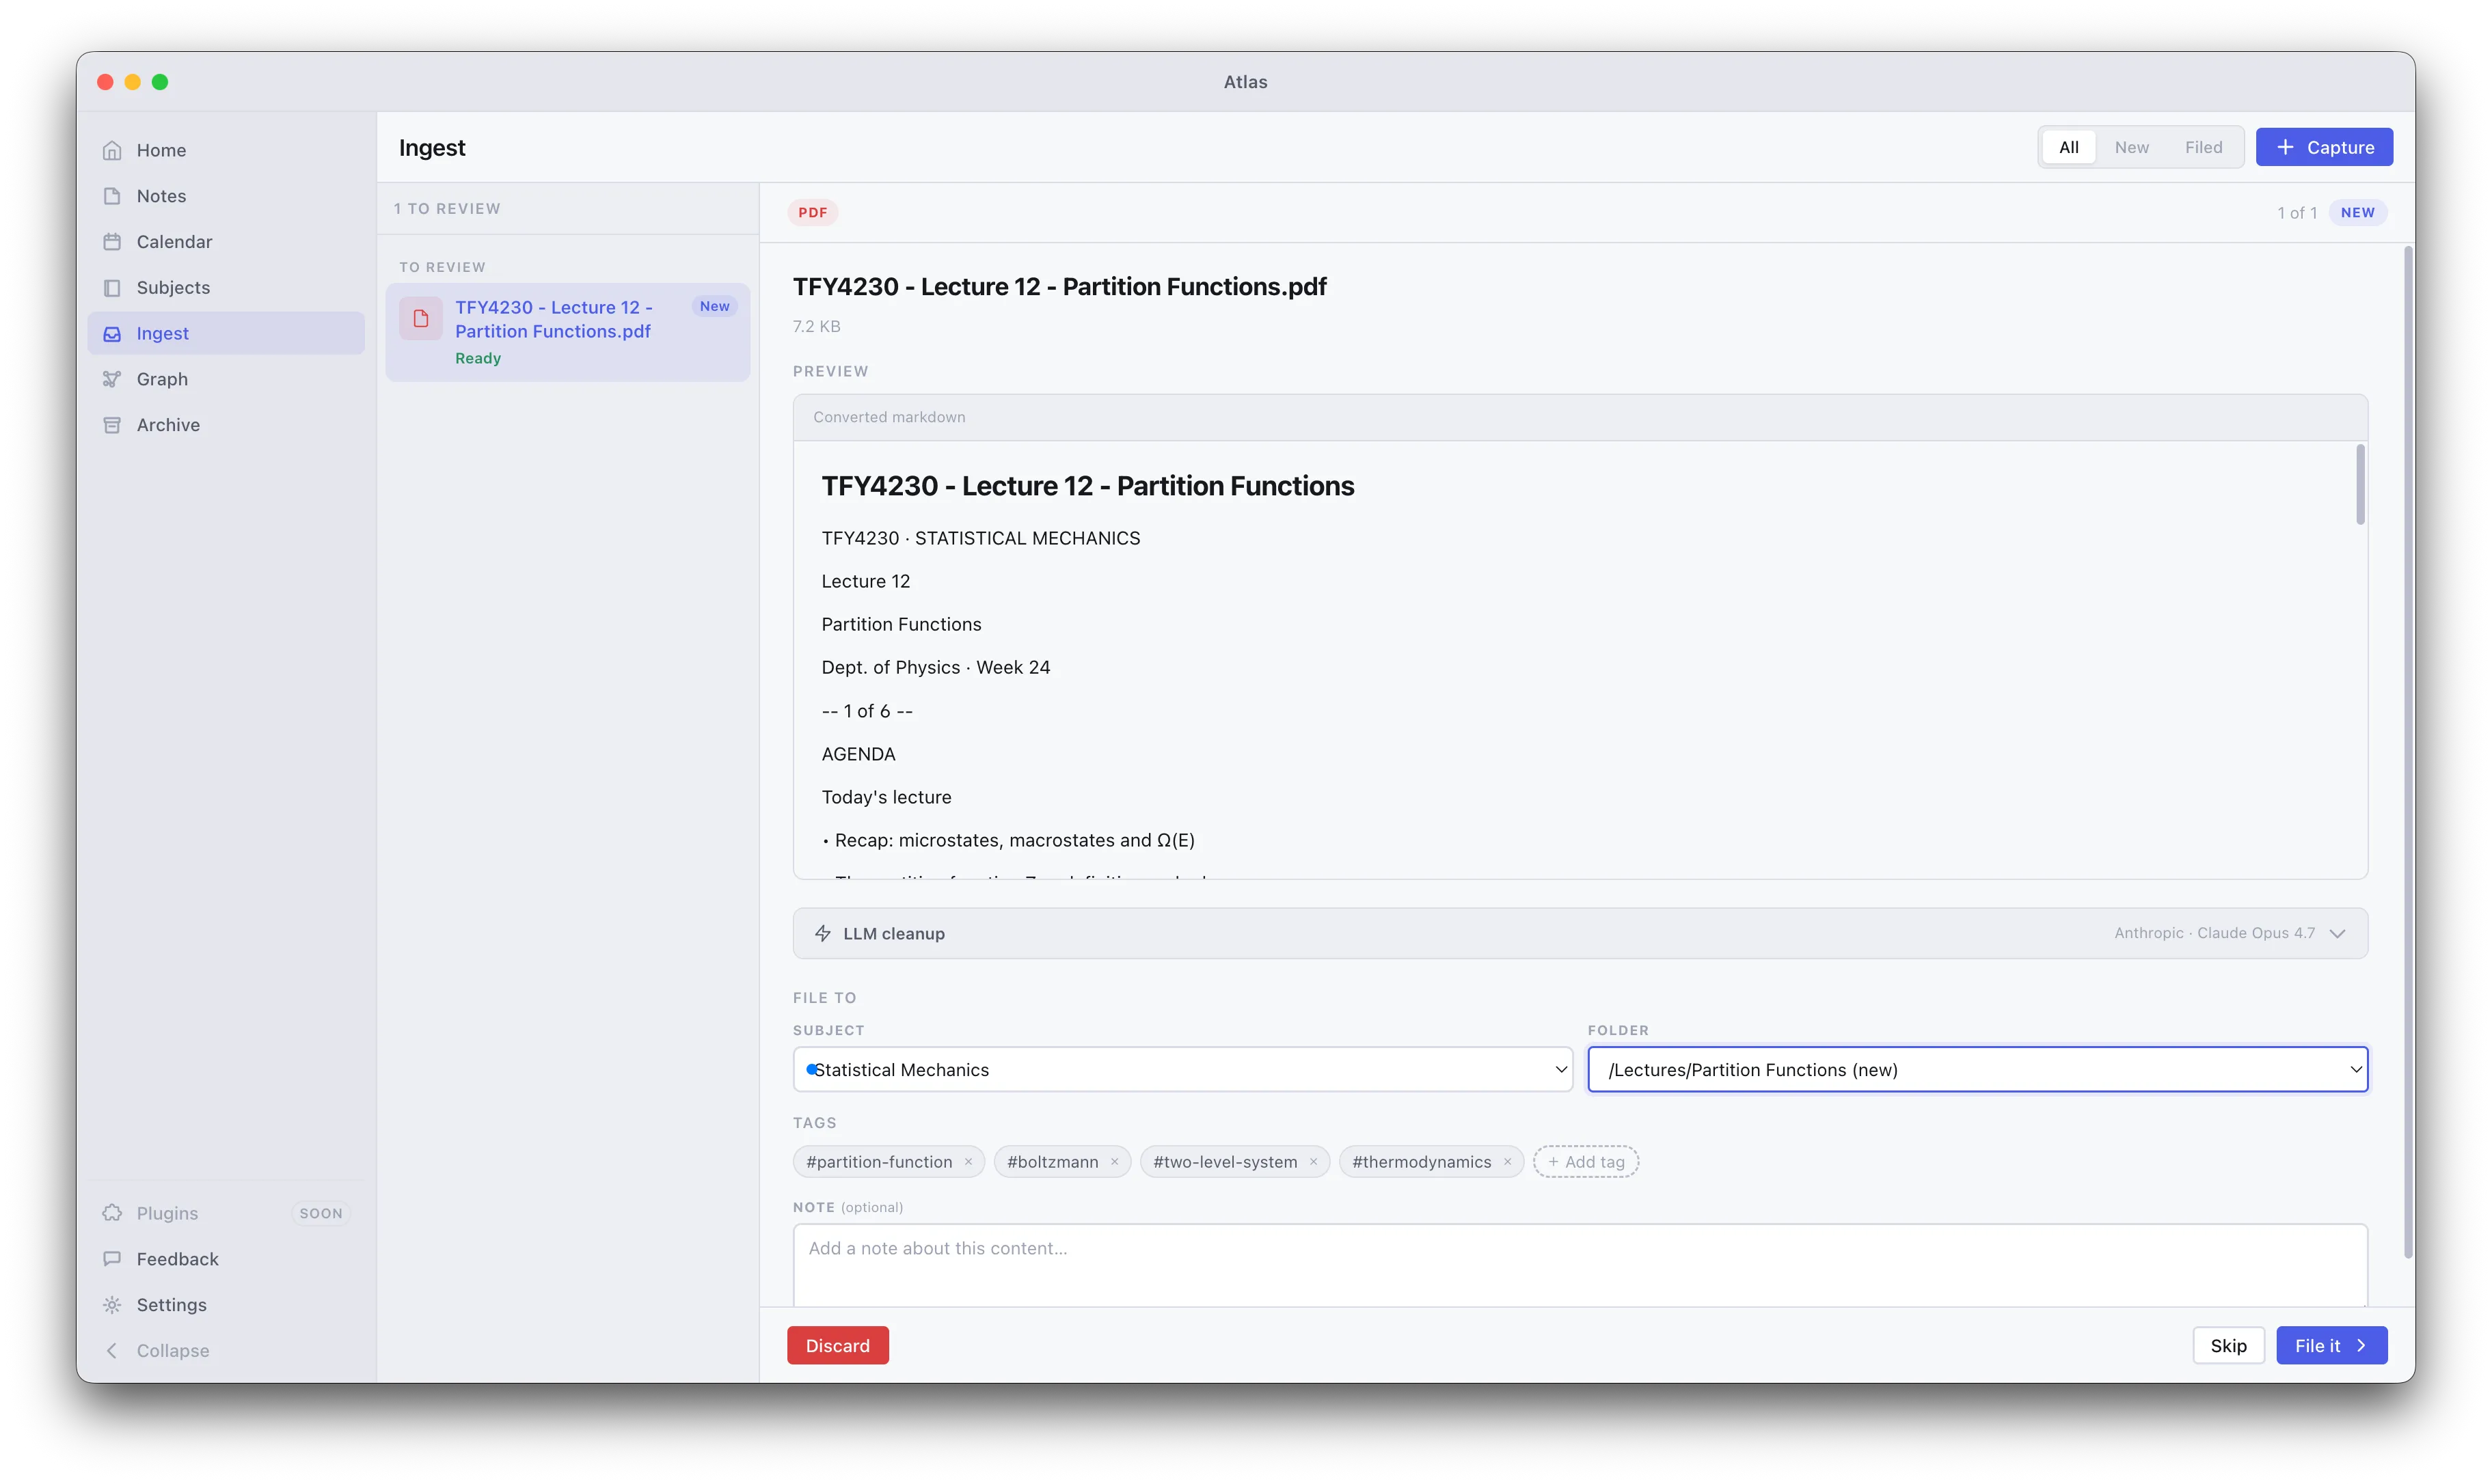Viewport: 2492px width, 1484px height.
Task: Click the #thermodynamics tag label
Action: (1420, 1162)
